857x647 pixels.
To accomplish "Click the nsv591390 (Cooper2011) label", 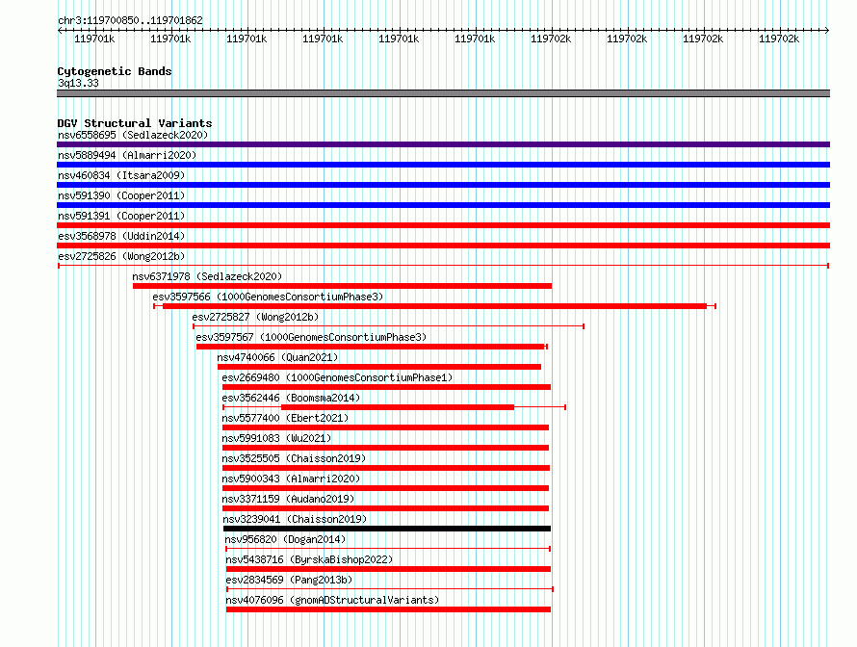I will click(x=121, y=195).
